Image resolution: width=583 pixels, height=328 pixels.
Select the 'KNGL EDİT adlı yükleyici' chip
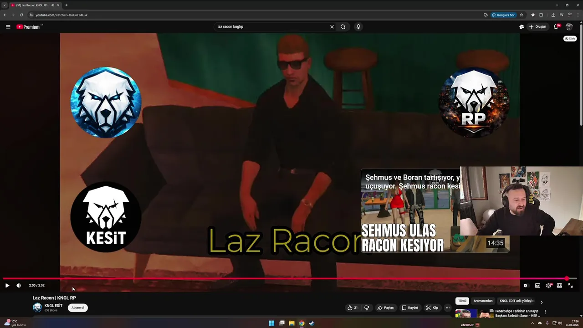516,301
